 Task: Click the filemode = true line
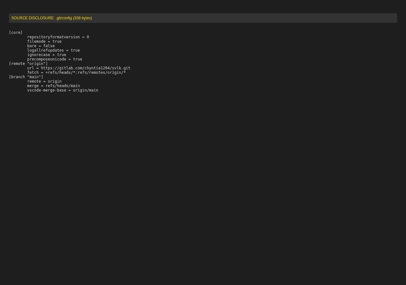44,41
